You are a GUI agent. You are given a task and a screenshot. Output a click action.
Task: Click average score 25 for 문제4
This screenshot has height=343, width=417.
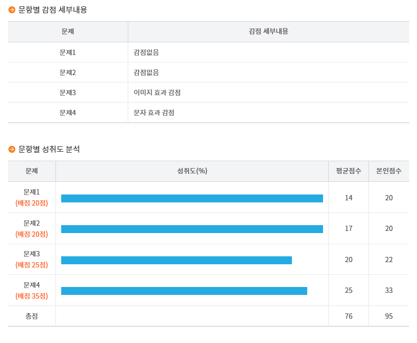point(349,290)
